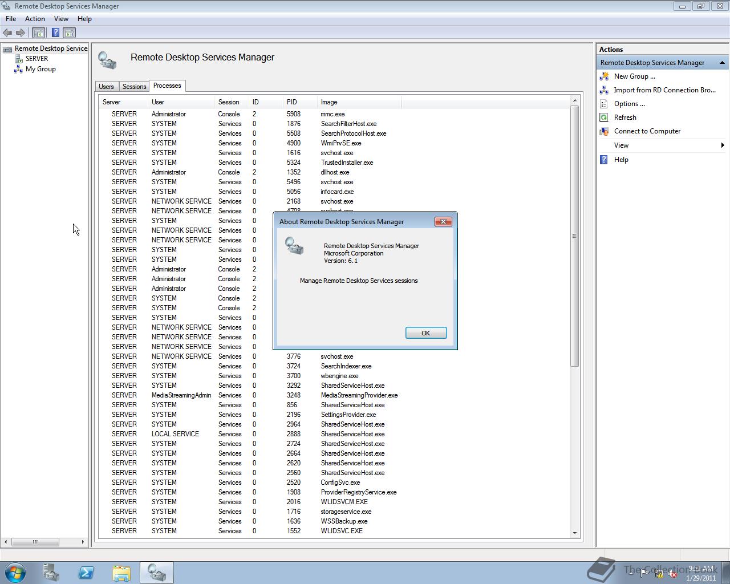Click the Import from RD Connection Broker icon

[604, 90]
